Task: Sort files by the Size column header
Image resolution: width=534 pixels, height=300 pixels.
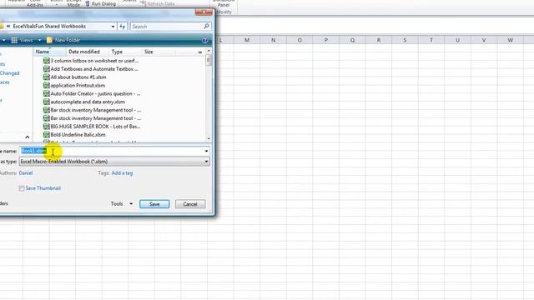Action: click(x=149, y=52)
